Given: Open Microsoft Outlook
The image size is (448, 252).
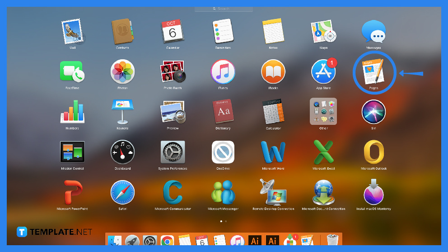Looking at the screenshot, I should click(x=373, y=152).
